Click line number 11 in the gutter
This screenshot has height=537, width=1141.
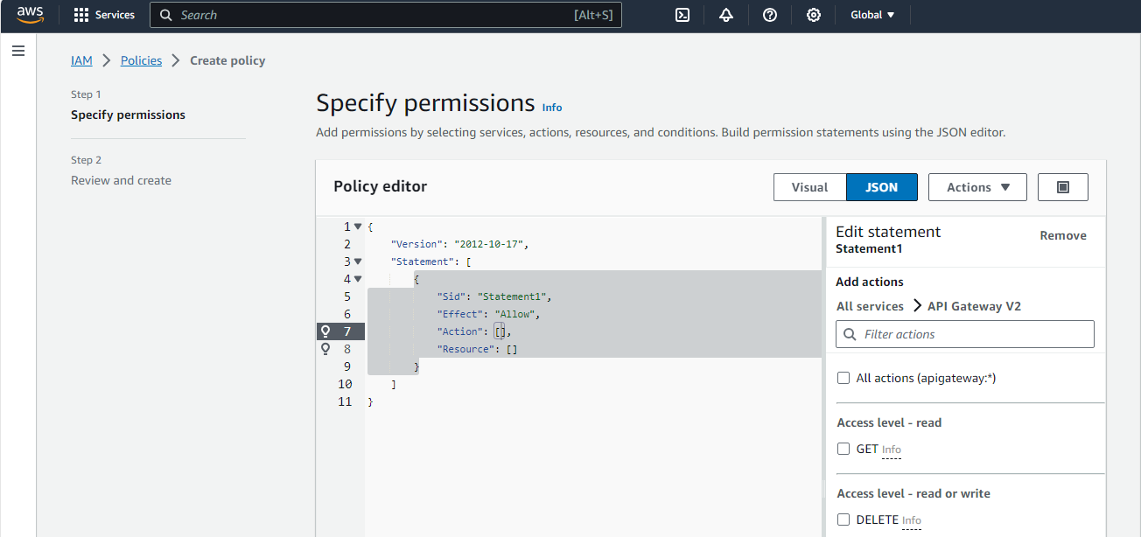pos(345,401)
